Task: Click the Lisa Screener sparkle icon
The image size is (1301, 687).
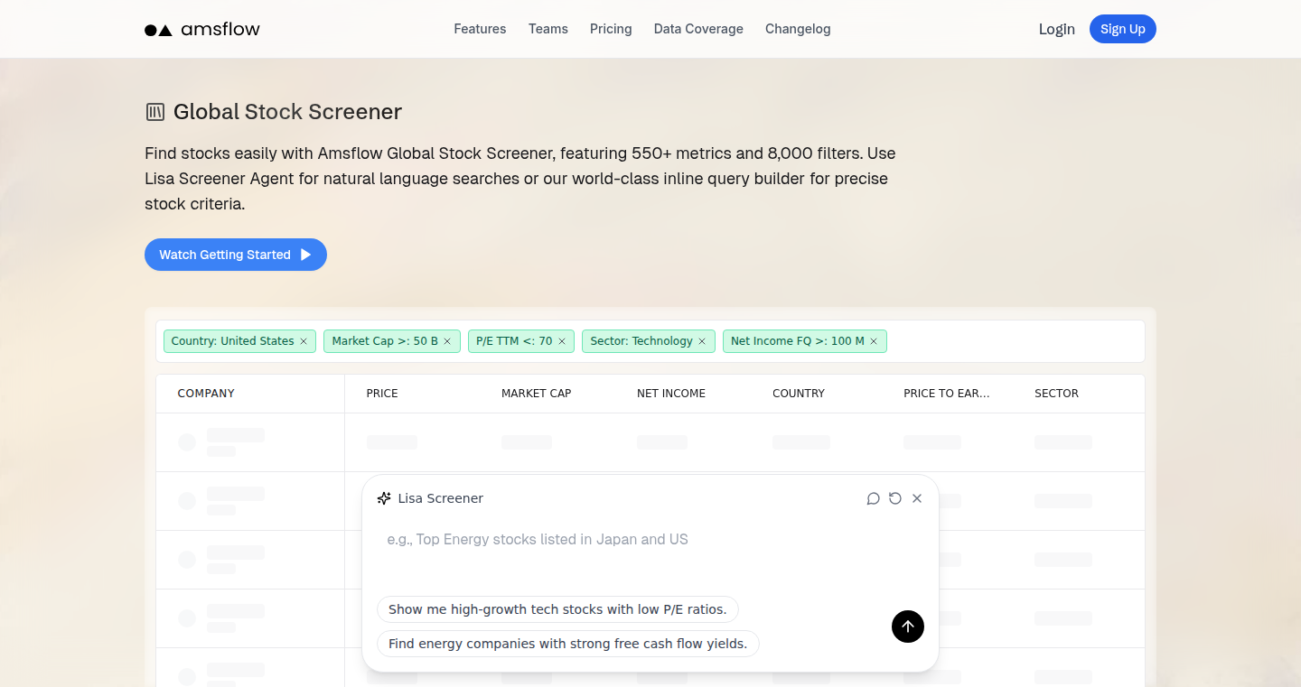Action: click(x=384, y=498)
